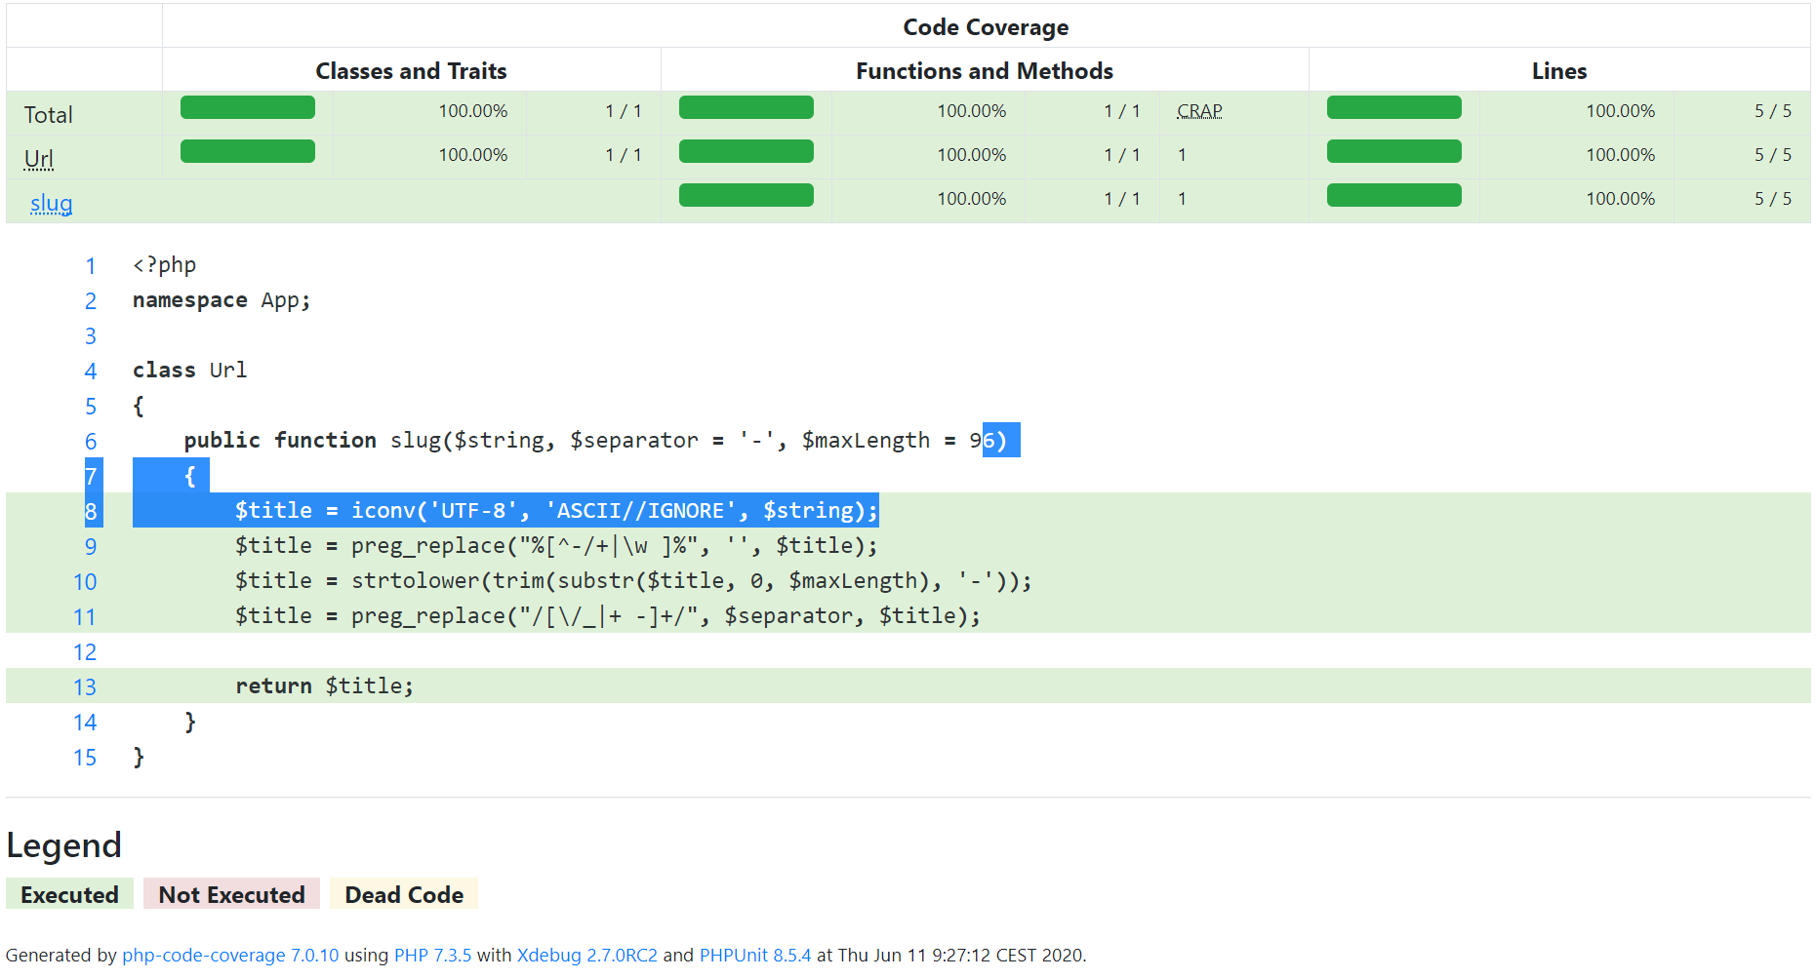Viewport: 1816px width, 979px height.
Task: Click the 'namespace App;' code line
Action: tap(222, 300)
